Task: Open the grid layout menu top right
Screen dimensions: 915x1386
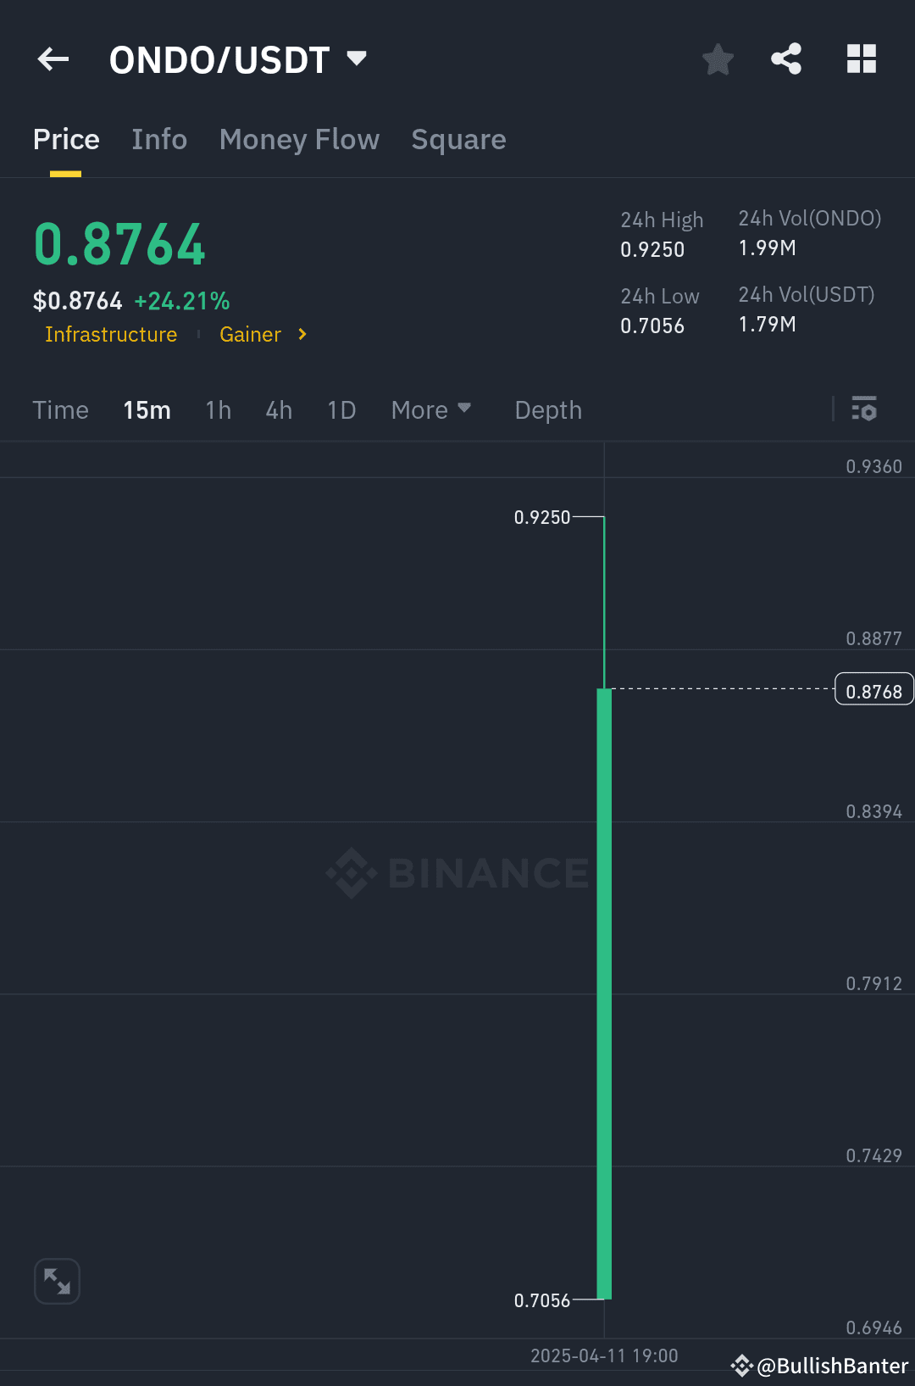Action: (x=862, y=59)
